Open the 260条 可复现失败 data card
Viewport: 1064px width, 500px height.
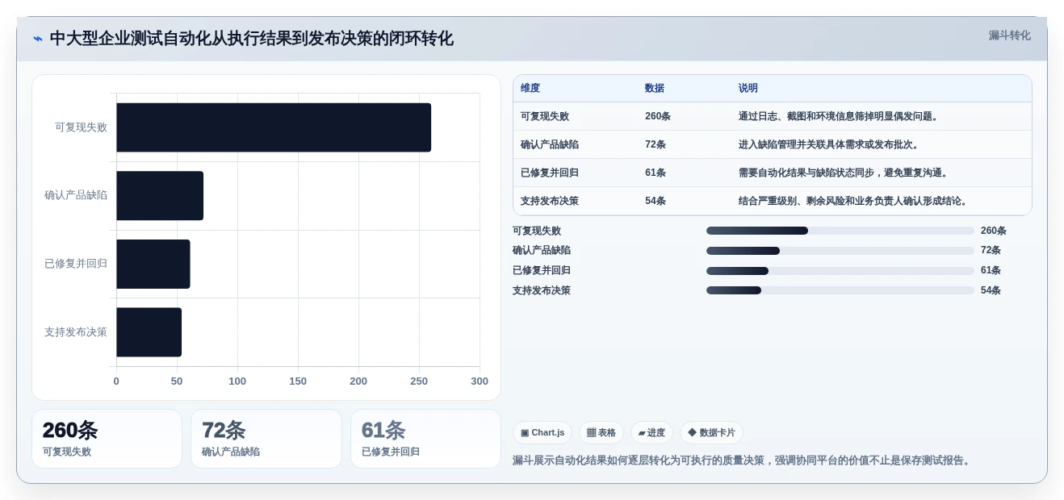pos(107,439)
